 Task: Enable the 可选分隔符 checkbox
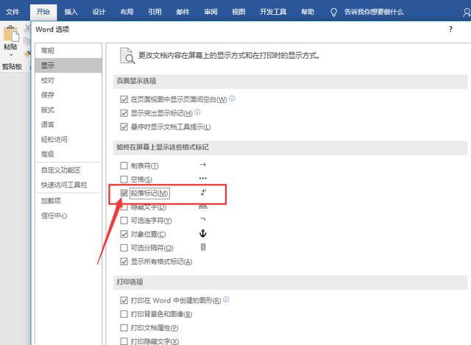(x=124, y=248)
